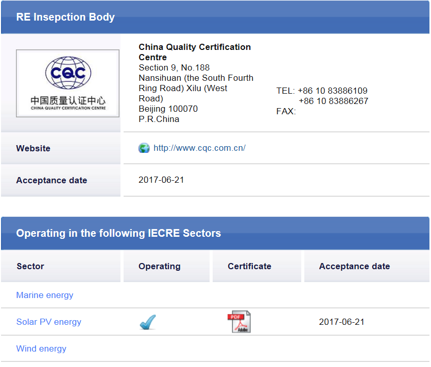Click the CQC logo image
This screenshot has width=431, height=367.
pyautogui.click(x=67, y=83)
